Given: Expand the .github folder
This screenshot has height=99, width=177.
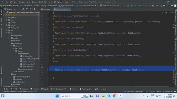Looking at the screenshot, I should 7,18.
